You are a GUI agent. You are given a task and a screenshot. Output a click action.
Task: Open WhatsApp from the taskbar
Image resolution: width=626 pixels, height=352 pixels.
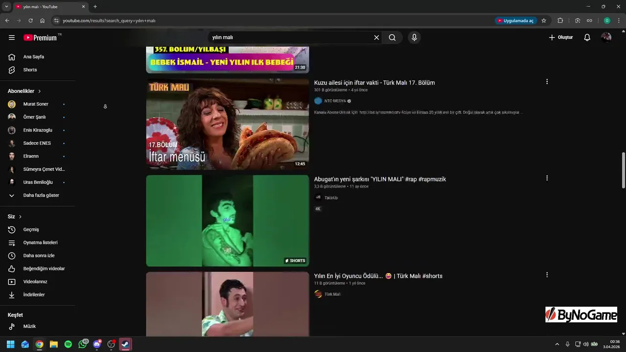point(83,344)
